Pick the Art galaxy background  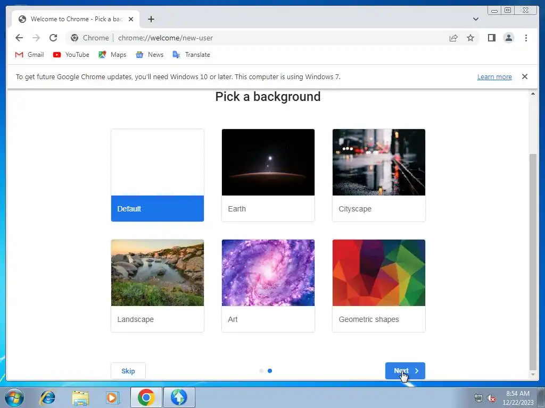[x=268, y=285]
